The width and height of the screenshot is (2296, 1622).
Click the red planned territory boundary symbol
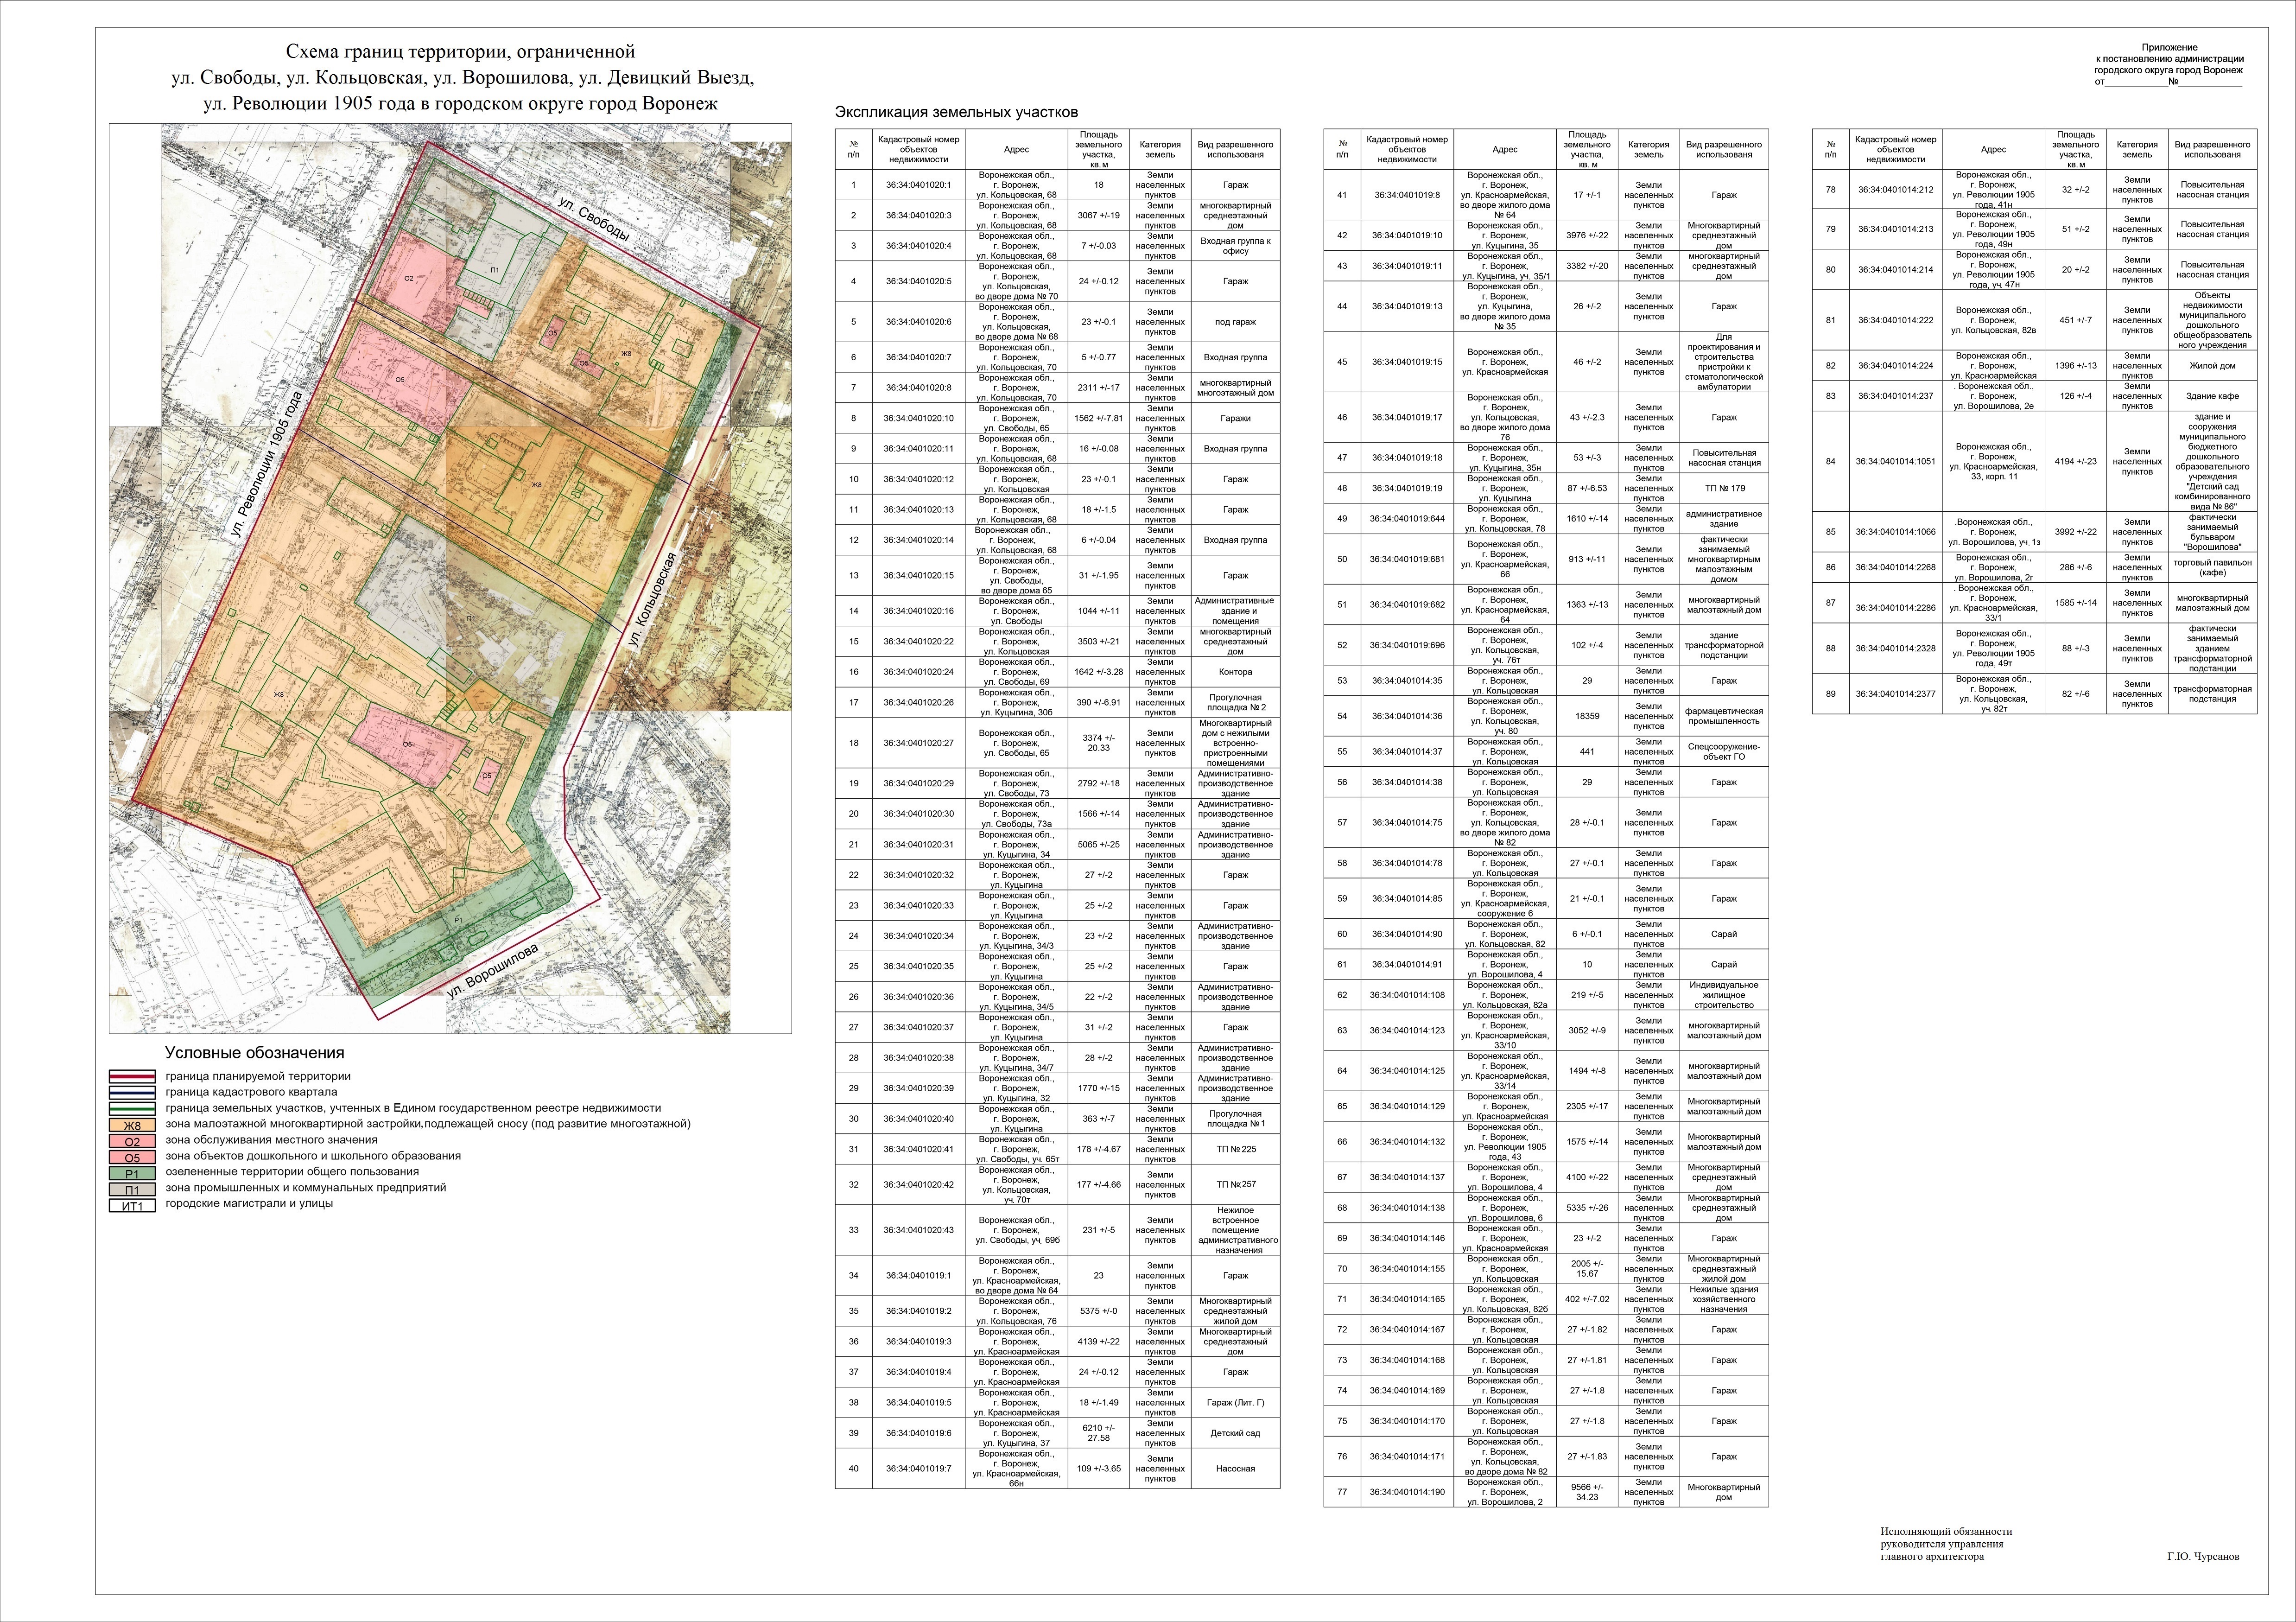(132, 1077)
